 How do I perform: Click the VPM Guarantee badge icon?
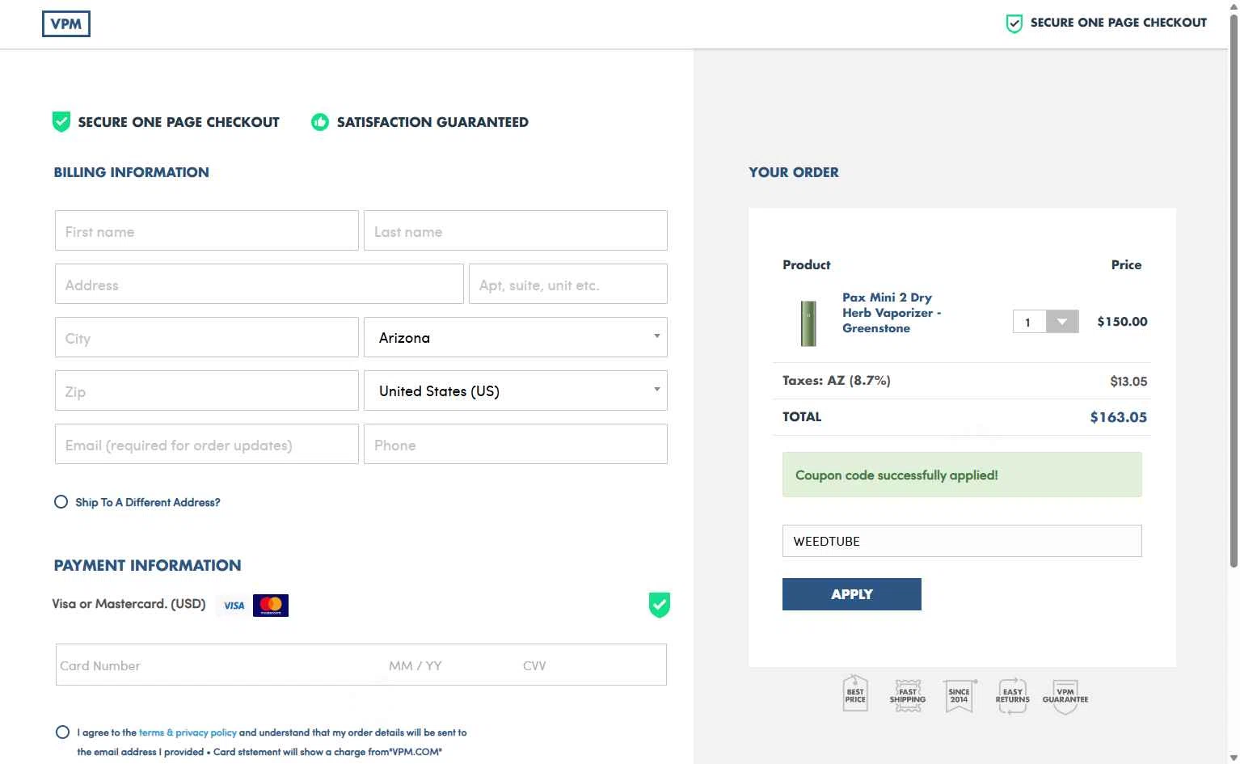1065,696
